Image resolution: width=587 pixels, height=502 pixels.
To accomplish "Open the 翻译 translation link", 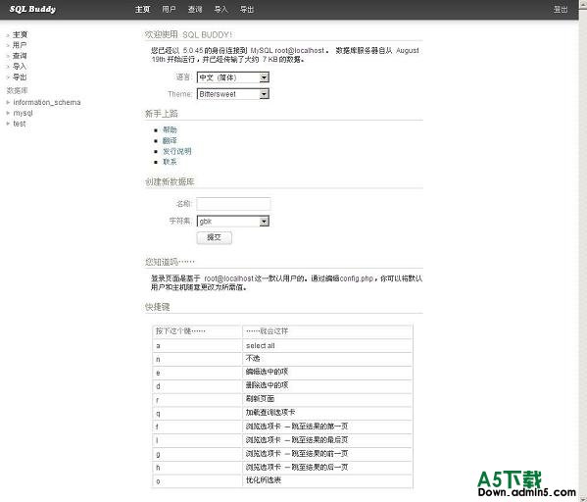I will (170, 140).
